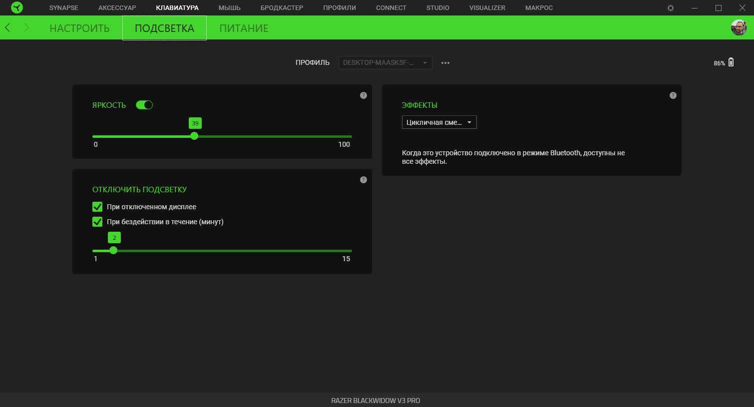Toggle the Яркость switch off

click(144, 105)
